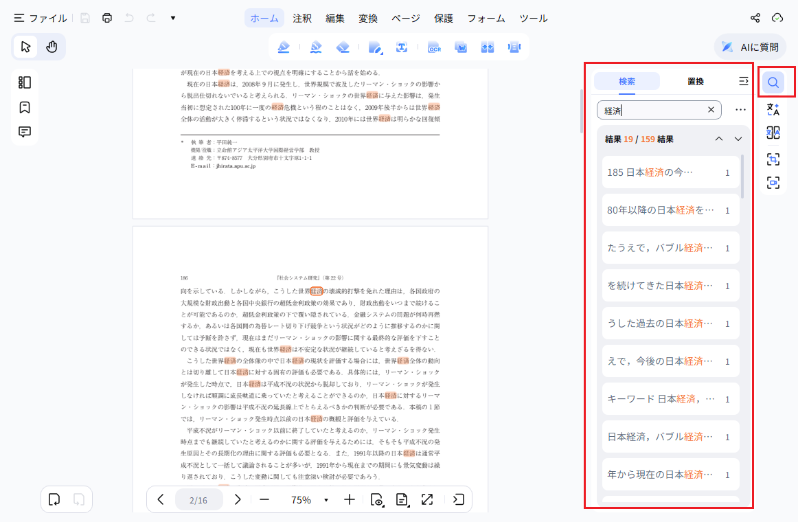
Task: Go to next search result chevron
Action: 738,139
